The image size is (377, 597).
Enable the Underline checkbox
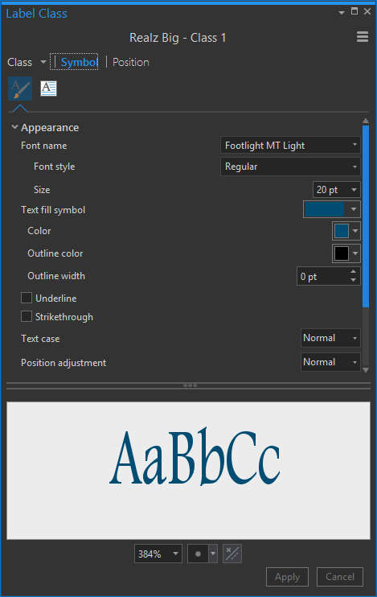pos(27,298)
